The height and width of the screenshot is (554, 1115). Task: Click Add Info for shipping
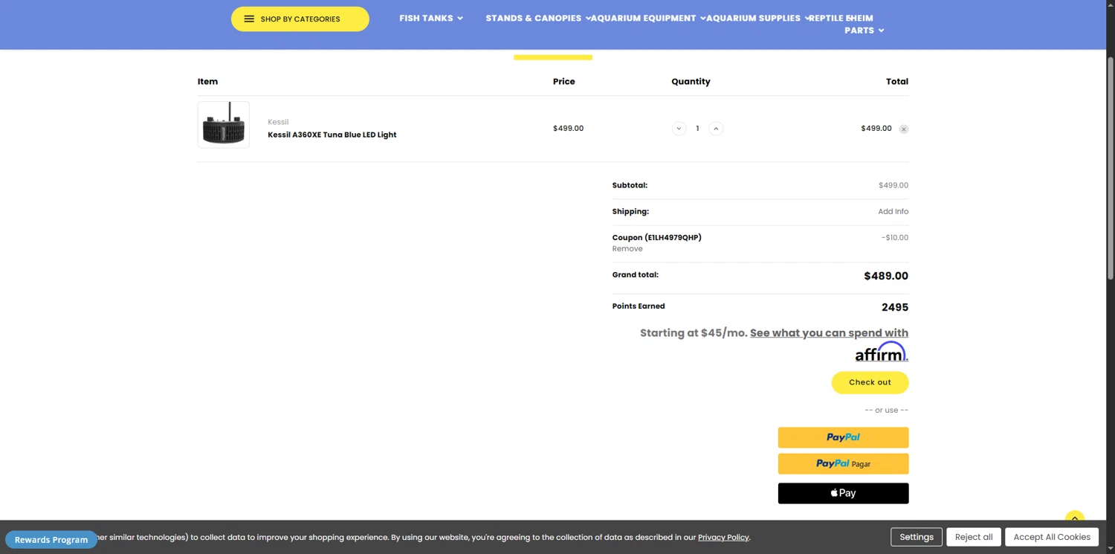[893, 212]
